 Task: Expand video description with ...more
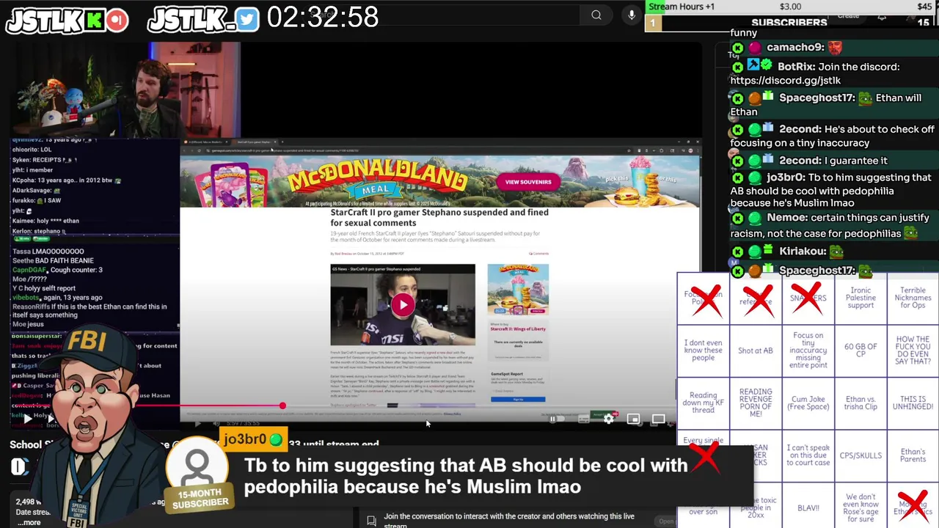click(29, 523)
